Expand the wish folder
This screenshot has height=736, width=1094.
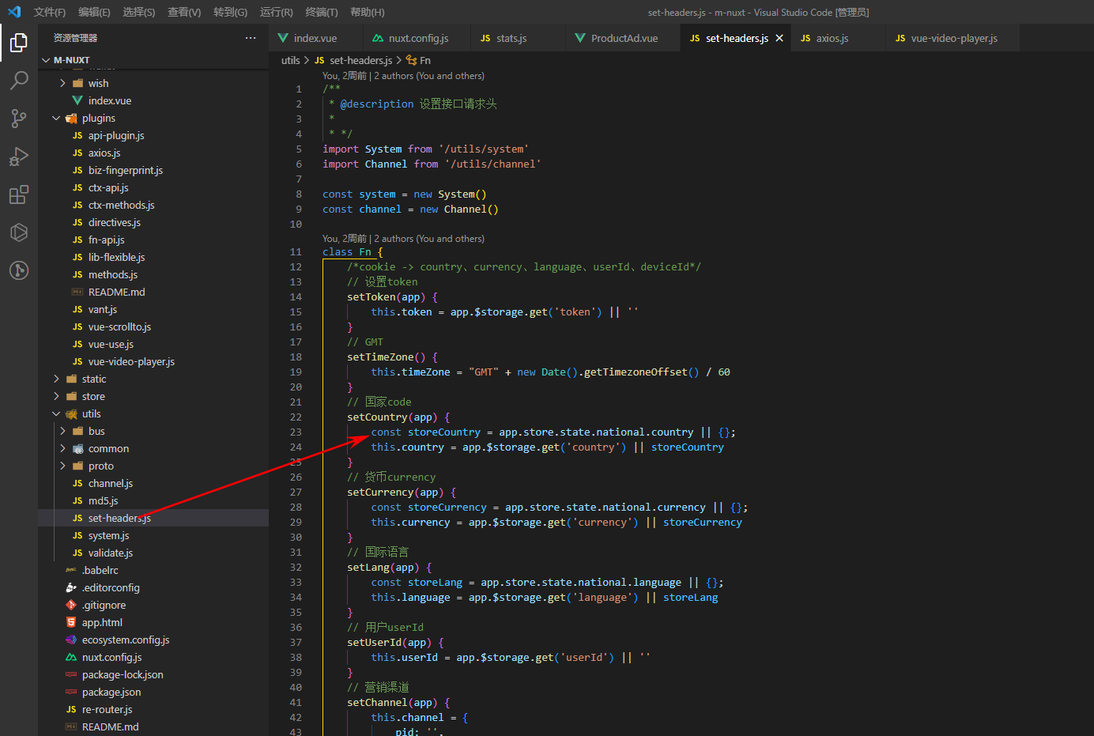coord(153,83)
